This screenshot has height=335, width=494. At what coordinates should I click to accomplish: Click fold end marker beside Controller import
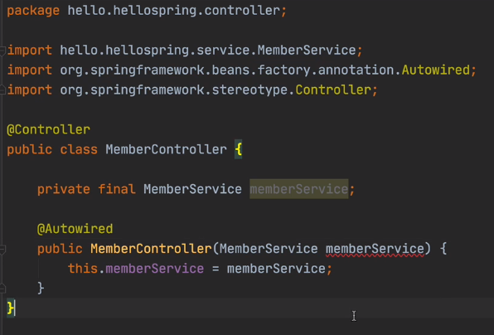pyautogui.click(x=2, y=90)
